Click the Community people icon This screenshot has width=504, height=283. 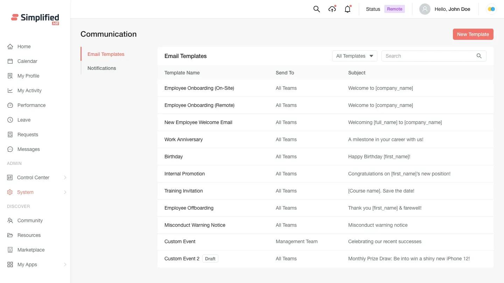coord(10,220)
